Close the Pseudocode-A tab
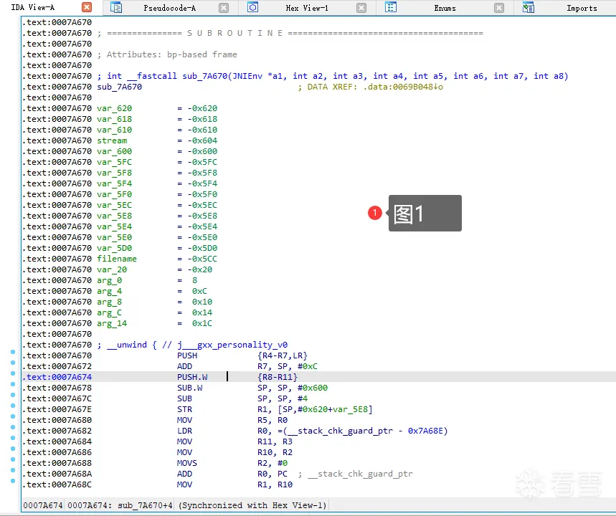This screenshot has width=616, height=516. pos(224,8)
